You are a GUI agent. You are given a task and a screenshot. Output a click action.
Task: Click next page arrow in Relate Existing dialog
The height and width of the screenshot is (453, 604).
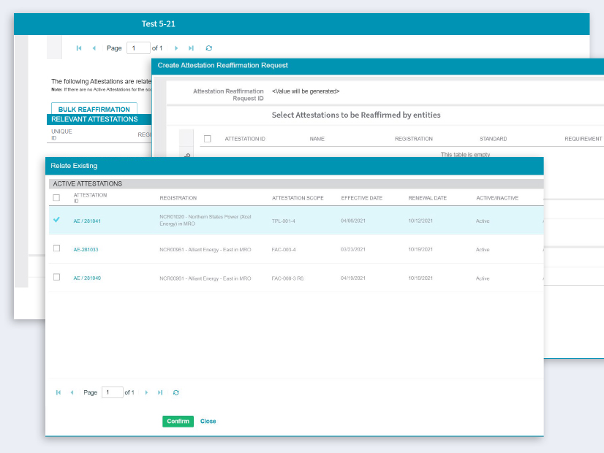coord(146,392)
